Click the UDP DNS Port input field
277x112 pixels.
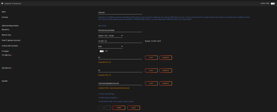click(x=120, y=70)
